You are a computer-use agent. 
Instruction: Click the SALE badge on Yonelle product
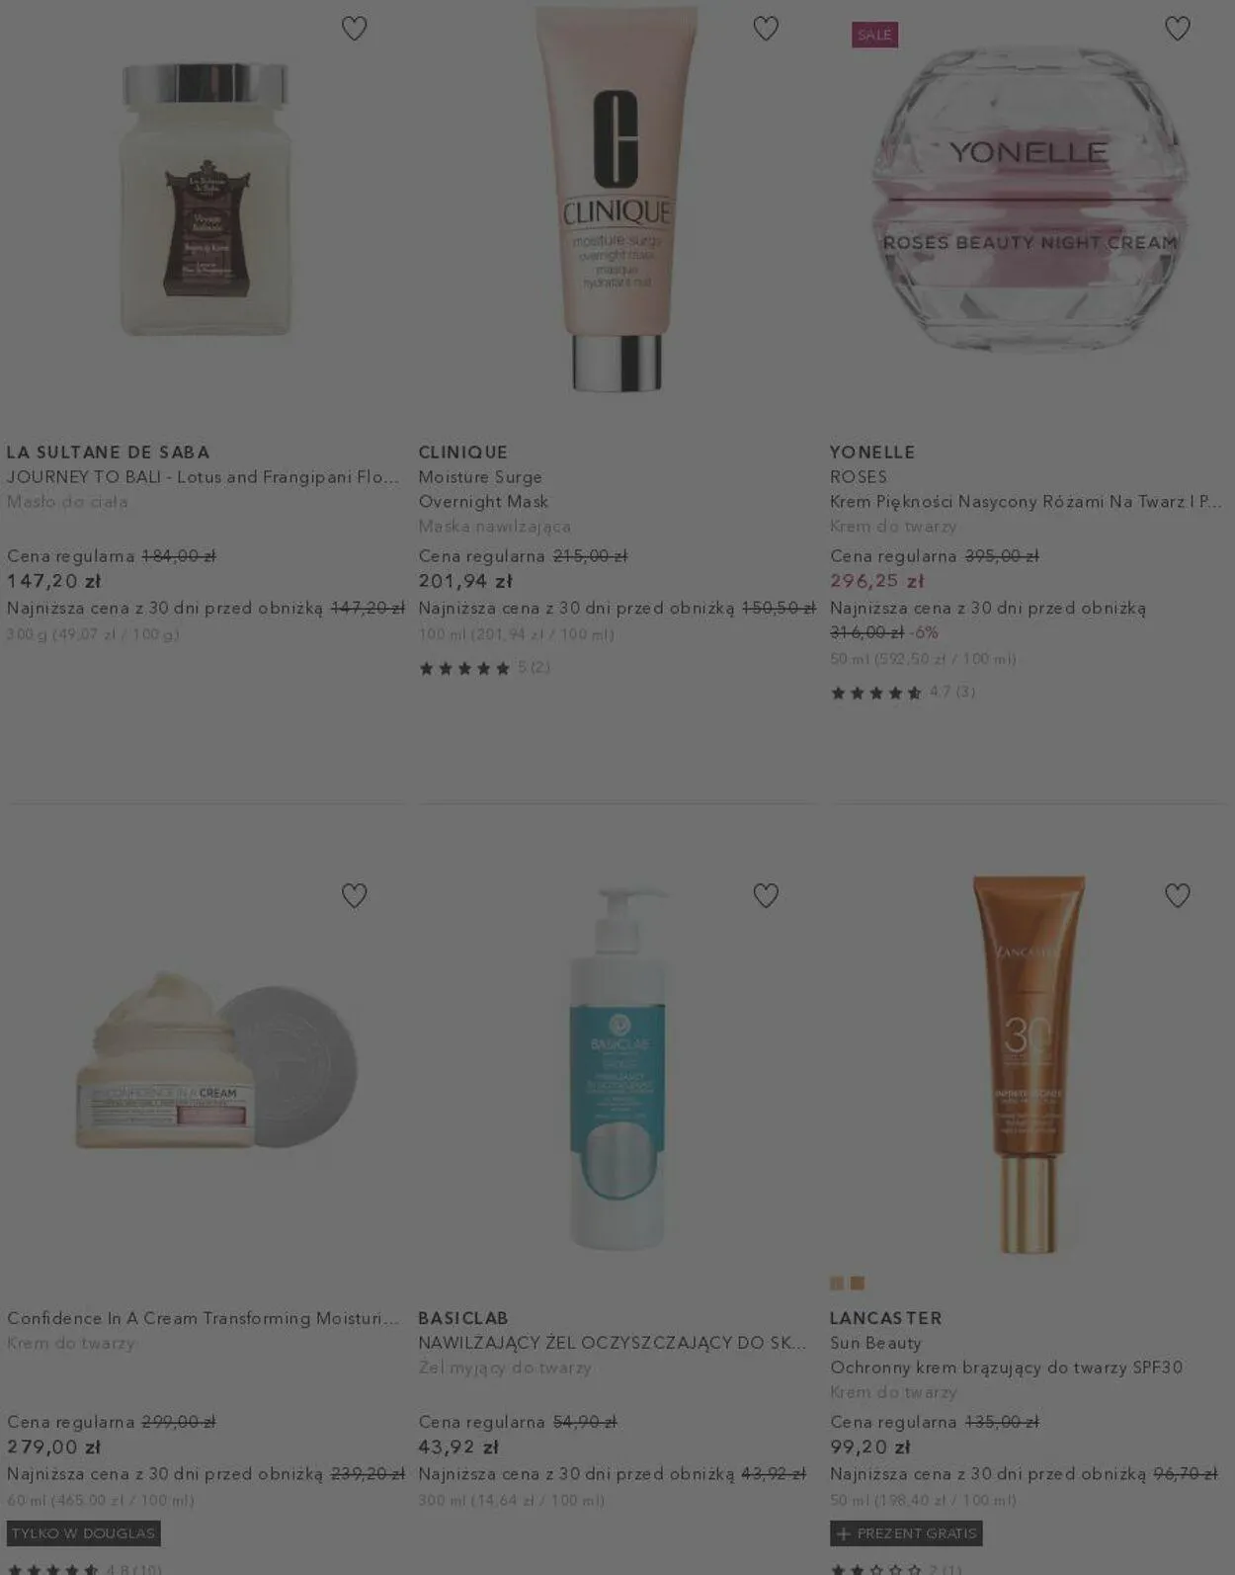tap(874, 35)
